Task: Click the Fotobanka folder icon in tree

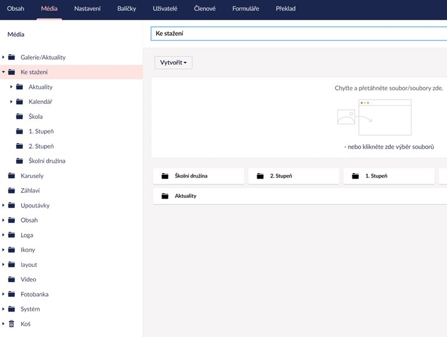Action: point(11,294)
